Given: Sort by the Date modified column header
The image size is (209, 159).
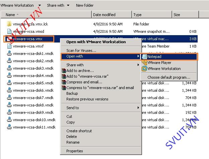Looking at the screenshot, I should pos(112,14).
